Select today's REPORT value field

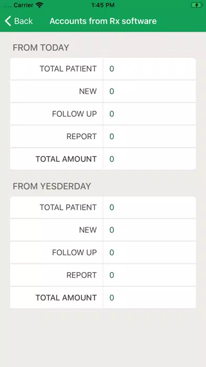(x=150, y=137)
